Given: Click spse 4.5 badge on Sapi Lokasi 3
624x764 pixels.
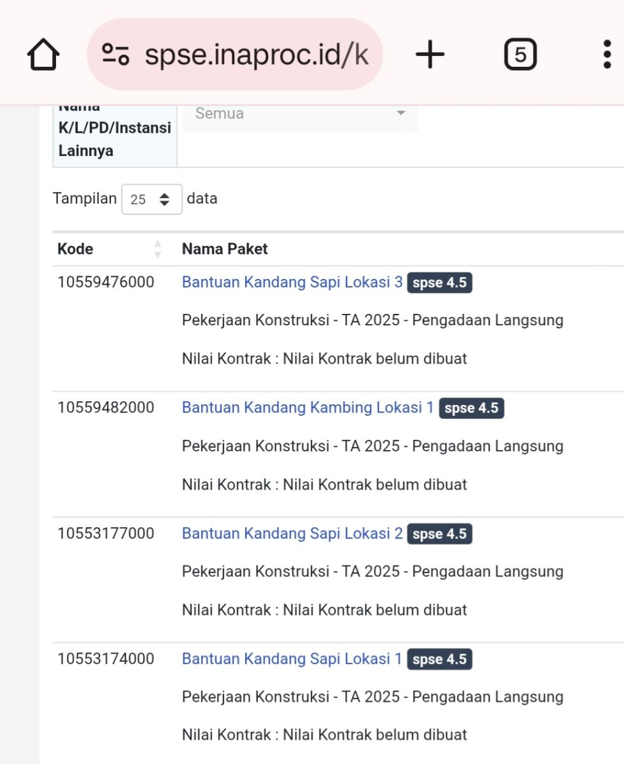Looking at the screenshot, I should click(439, 283).
